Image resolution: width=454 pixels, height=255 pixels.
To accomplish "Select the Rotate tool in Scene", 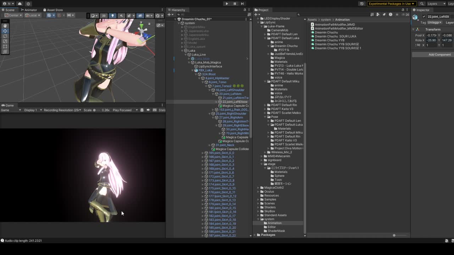I will pos(5,36).
